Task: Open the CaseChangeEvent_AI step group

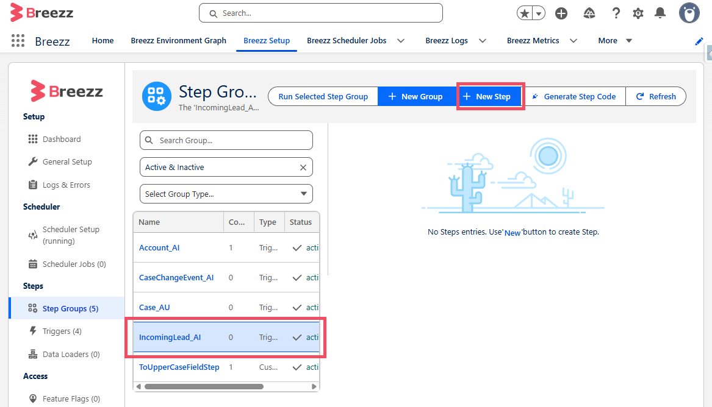Action: [x=176, y=278]
